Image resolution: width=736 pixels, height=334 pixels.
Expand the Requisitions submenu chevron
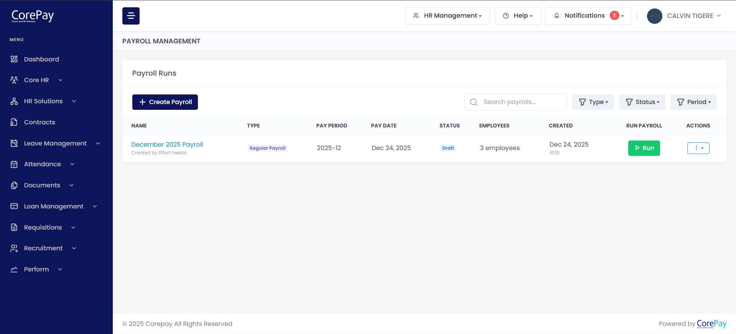pos(73,227)
